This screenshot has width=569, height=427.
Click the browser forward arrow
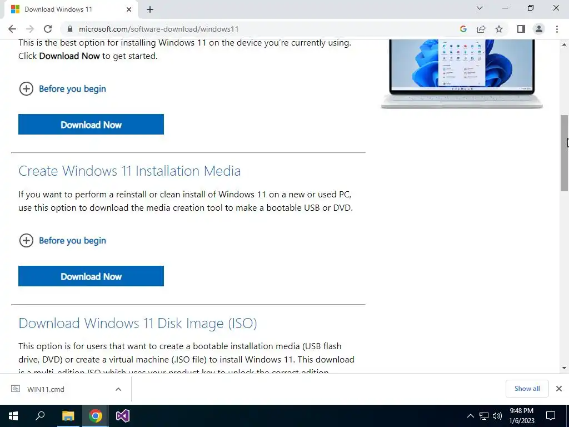pos(30,29)
